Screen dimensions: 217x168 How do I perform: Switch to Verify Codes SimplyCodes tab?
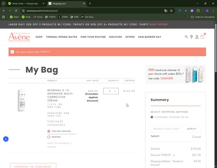[x=26, y=4]
